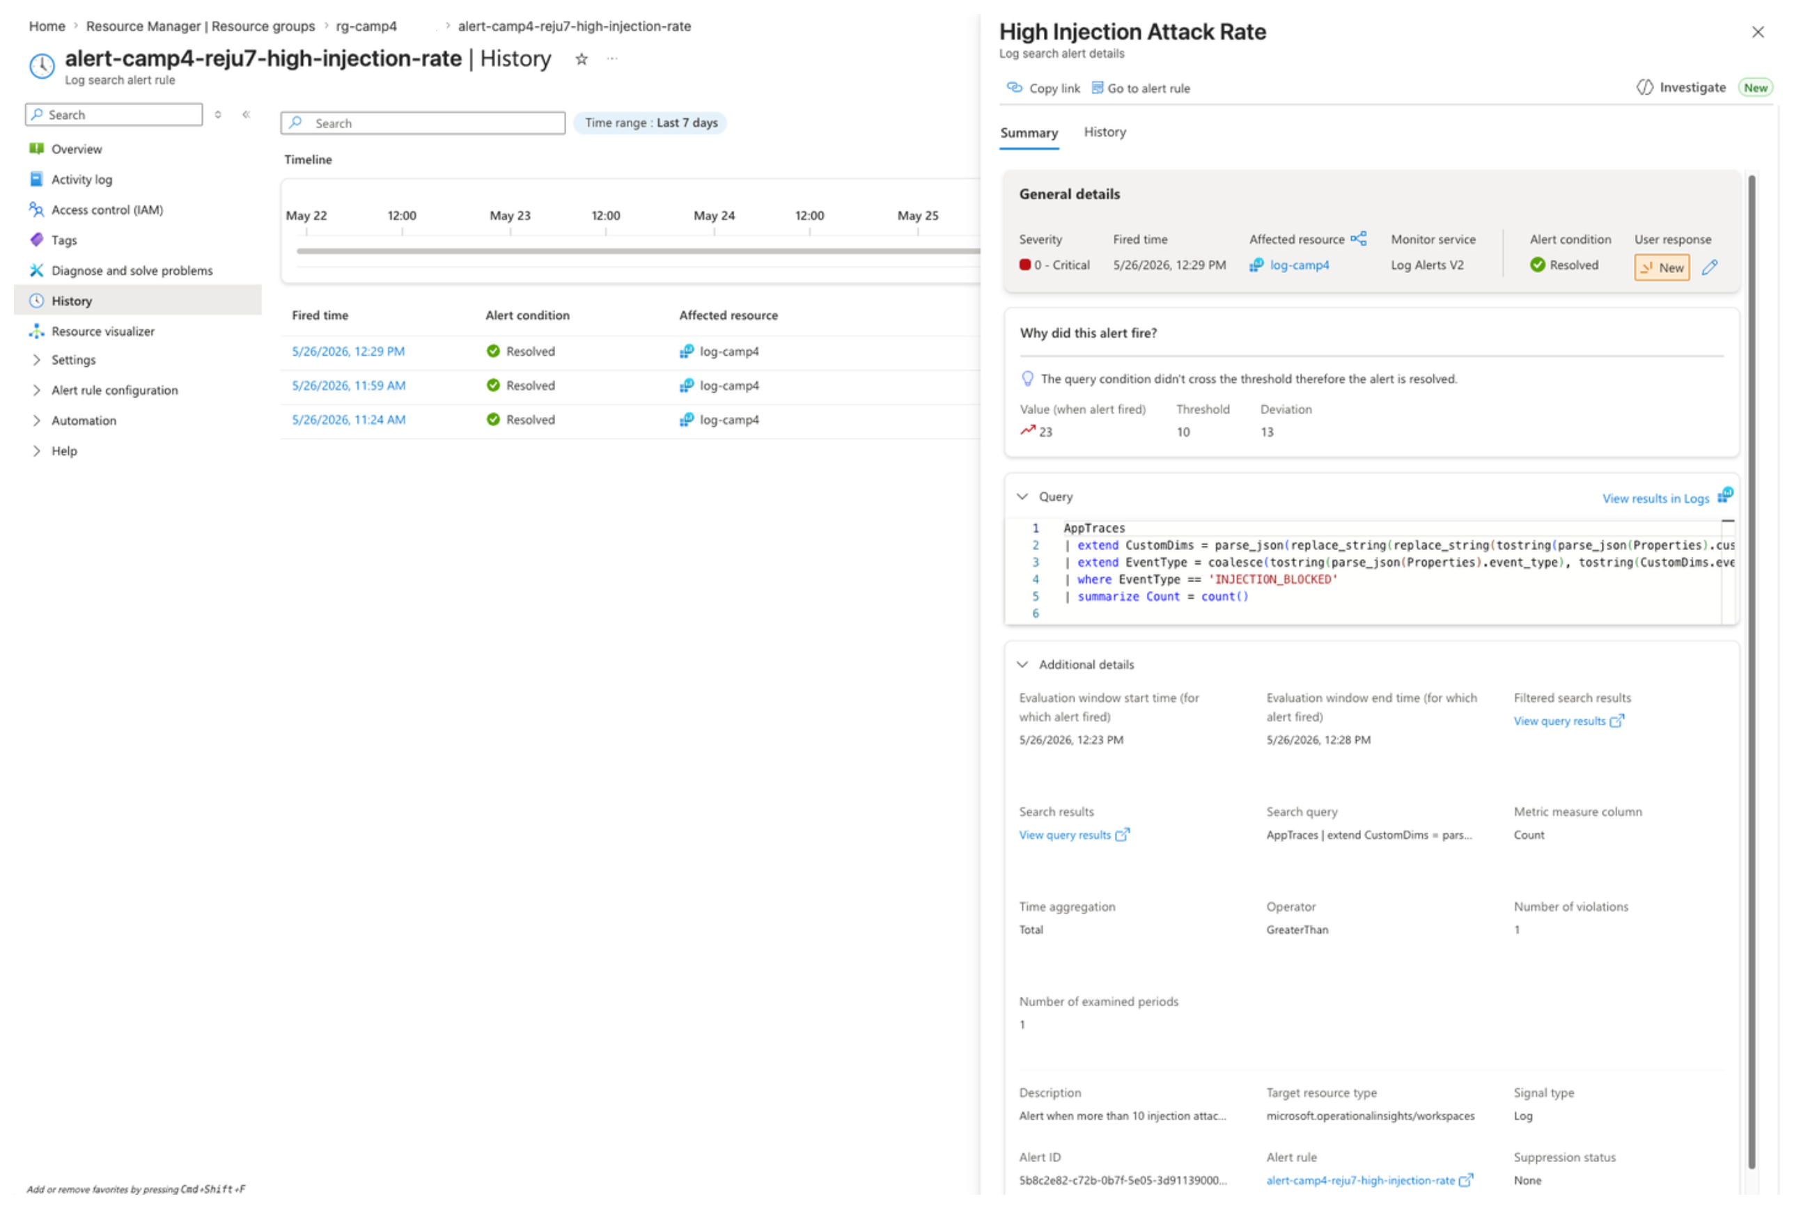Close the High Injection Attack Rate panel
1794x1208 pixels.
pos(1758,31)
